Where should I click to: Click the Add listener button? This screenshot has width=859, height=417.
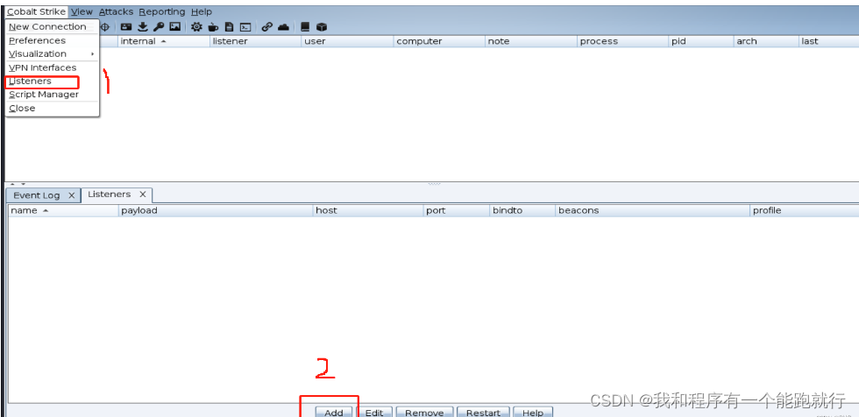pos(334,413)
